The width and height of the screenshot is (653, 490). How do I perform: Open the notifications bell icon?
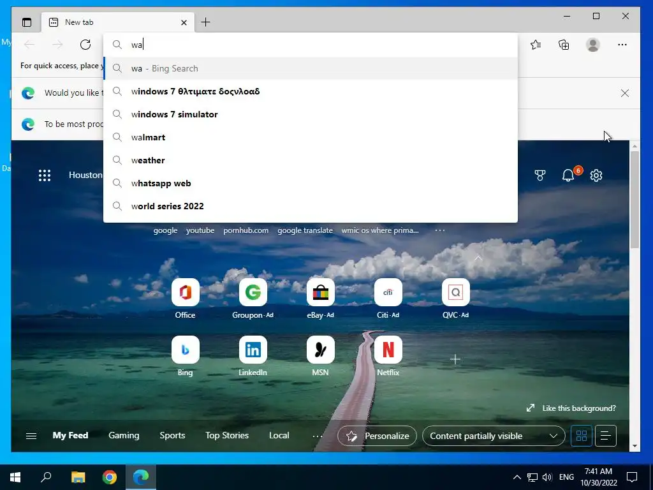click(568, 175)
